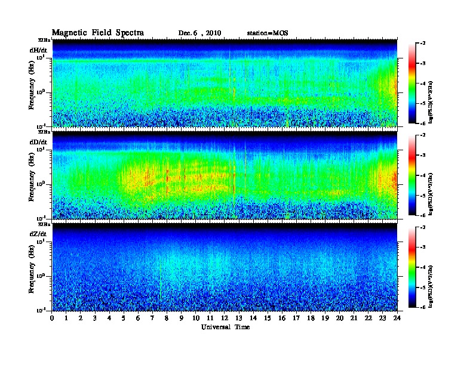Click hour tick label 6 on time axis
The height and width of the screenshot is (365, 473).
(138, 318)
